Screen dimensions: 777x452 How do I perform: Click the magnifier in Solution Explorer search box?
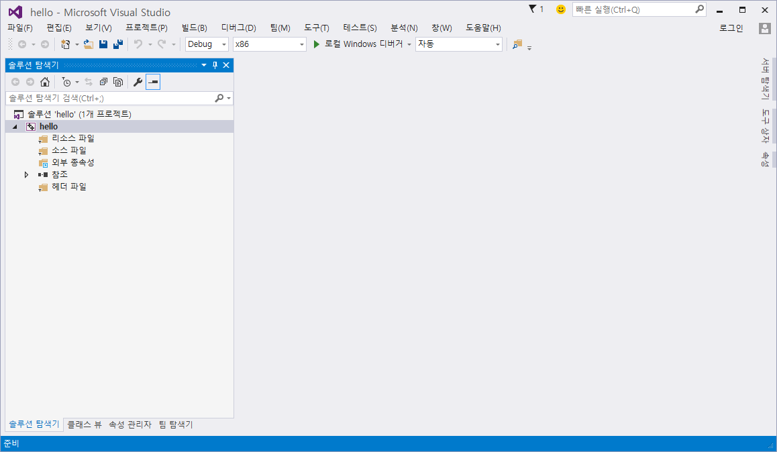point(219,98)
